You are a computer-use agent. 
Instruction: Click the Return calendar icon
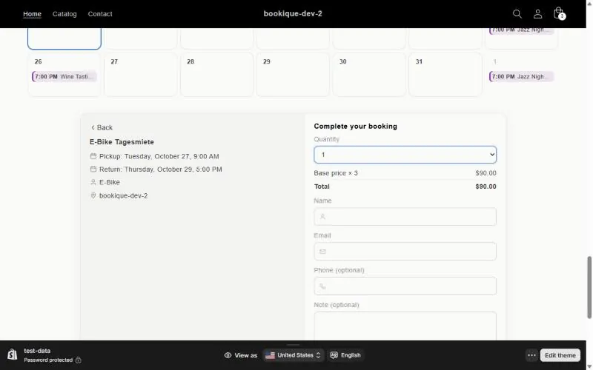pos(93,169)
